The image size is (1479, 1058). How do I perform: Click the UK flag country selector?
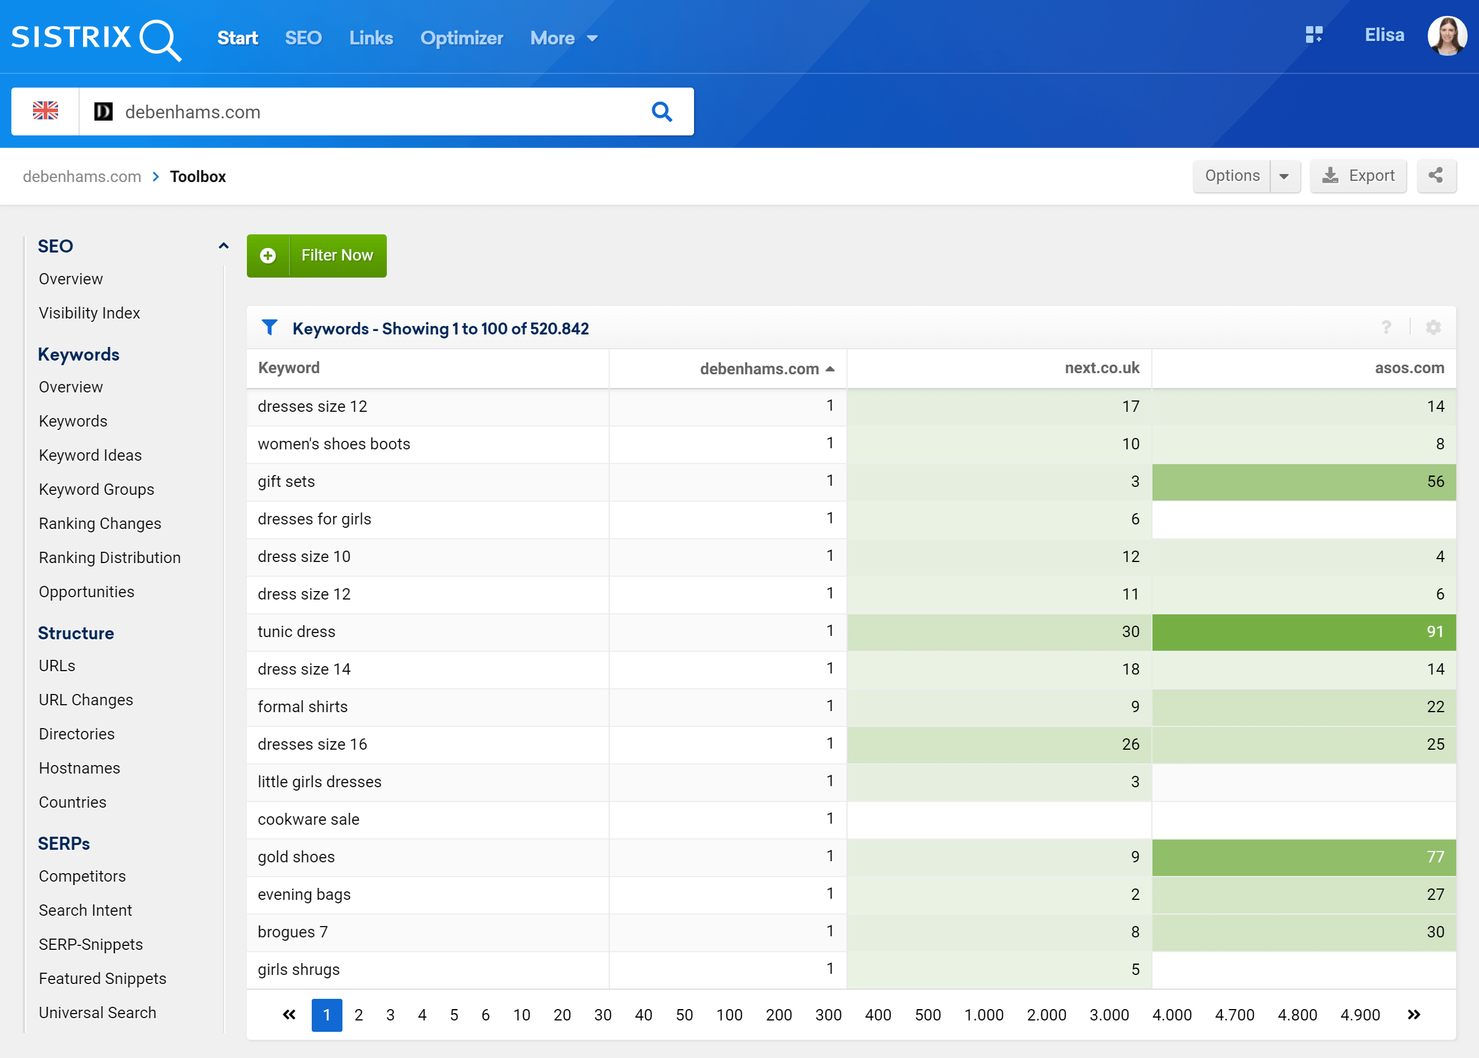(x=46, y=111)
